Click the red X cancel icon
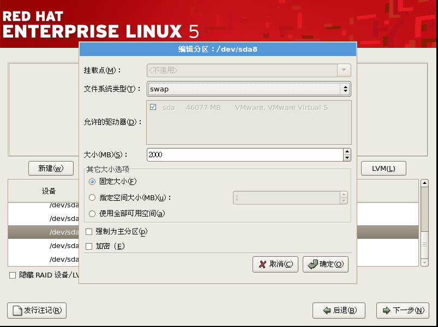This screenshot has height=327, width=438. [x=262, y=264]
